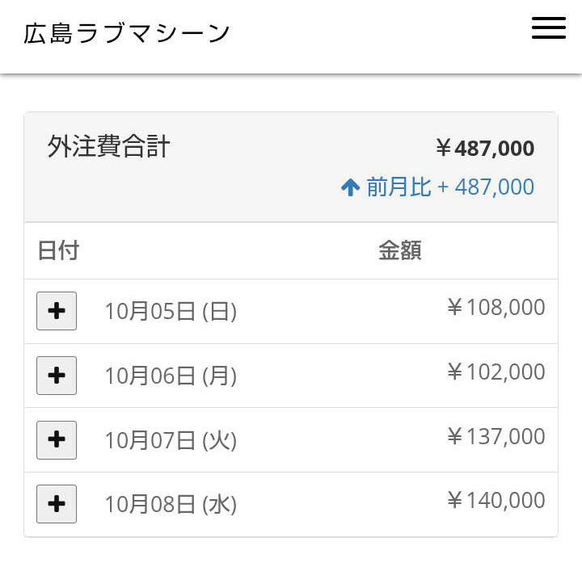Viewport: 582px width, 588px height.
Task: Expand the 10月08日 (水) row
Action: tap(57, 504)
